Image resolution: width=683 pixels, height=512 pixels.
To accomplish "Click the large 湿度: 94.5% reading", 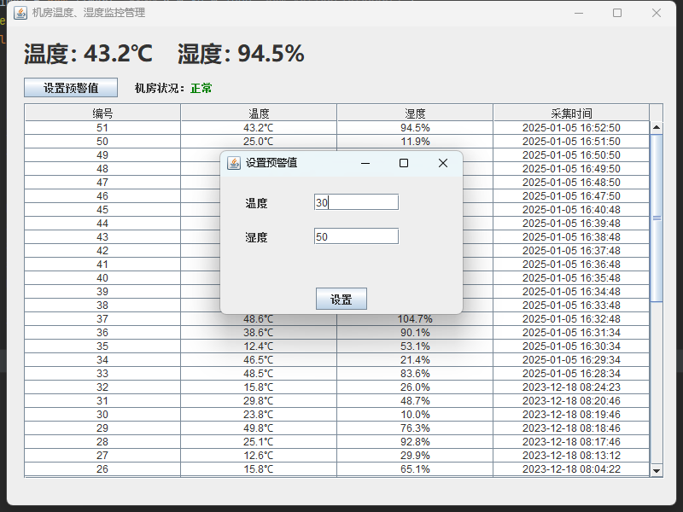I will coord(241,54).
